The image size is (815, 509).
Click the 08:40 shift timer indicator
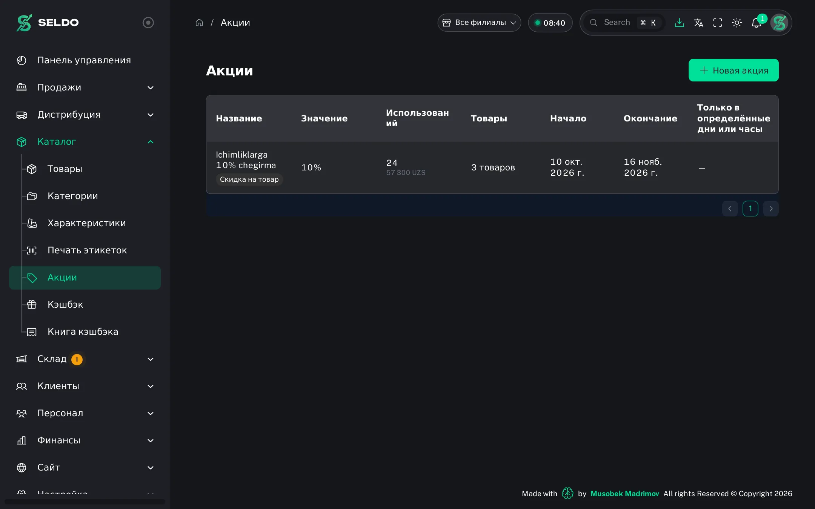[x=550, y=23]
